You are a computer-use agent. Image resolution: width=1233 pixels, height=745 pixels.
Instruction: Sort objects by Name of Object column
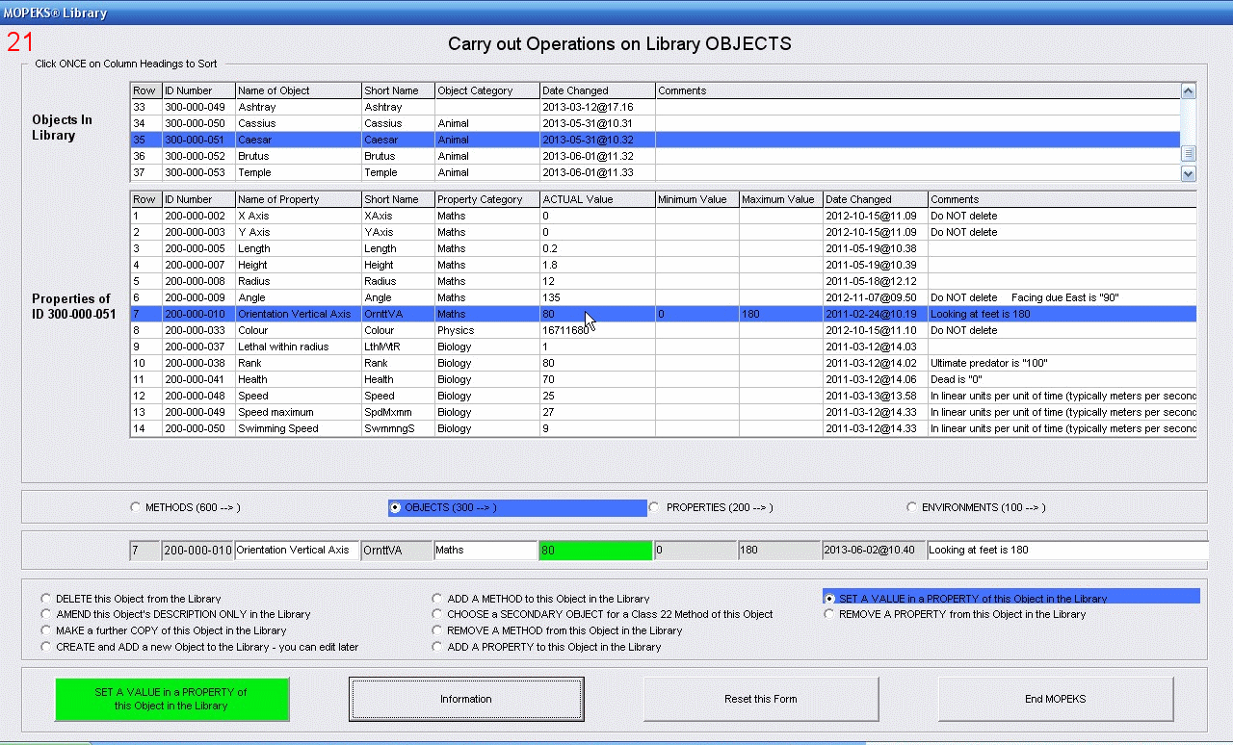coord(298,90)
